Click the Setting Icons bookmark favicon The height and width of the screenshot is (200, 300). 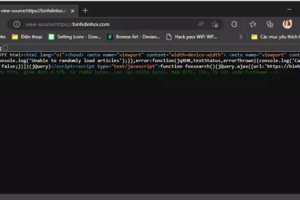click(51, 36)
